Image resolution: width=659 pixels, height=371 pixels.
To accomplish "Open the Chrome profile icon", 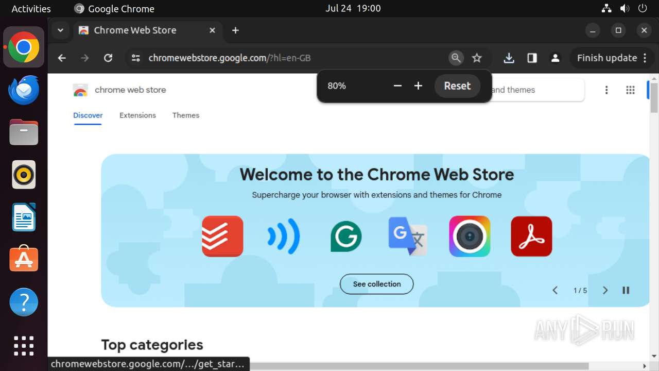I will point(555,58).
